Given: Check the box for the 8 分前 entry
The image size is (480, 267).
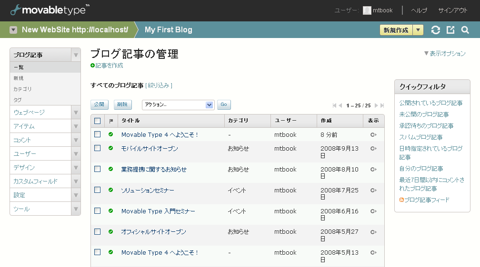Looking at the screenshot, I should pyautogui.click(x=97, y=134).
